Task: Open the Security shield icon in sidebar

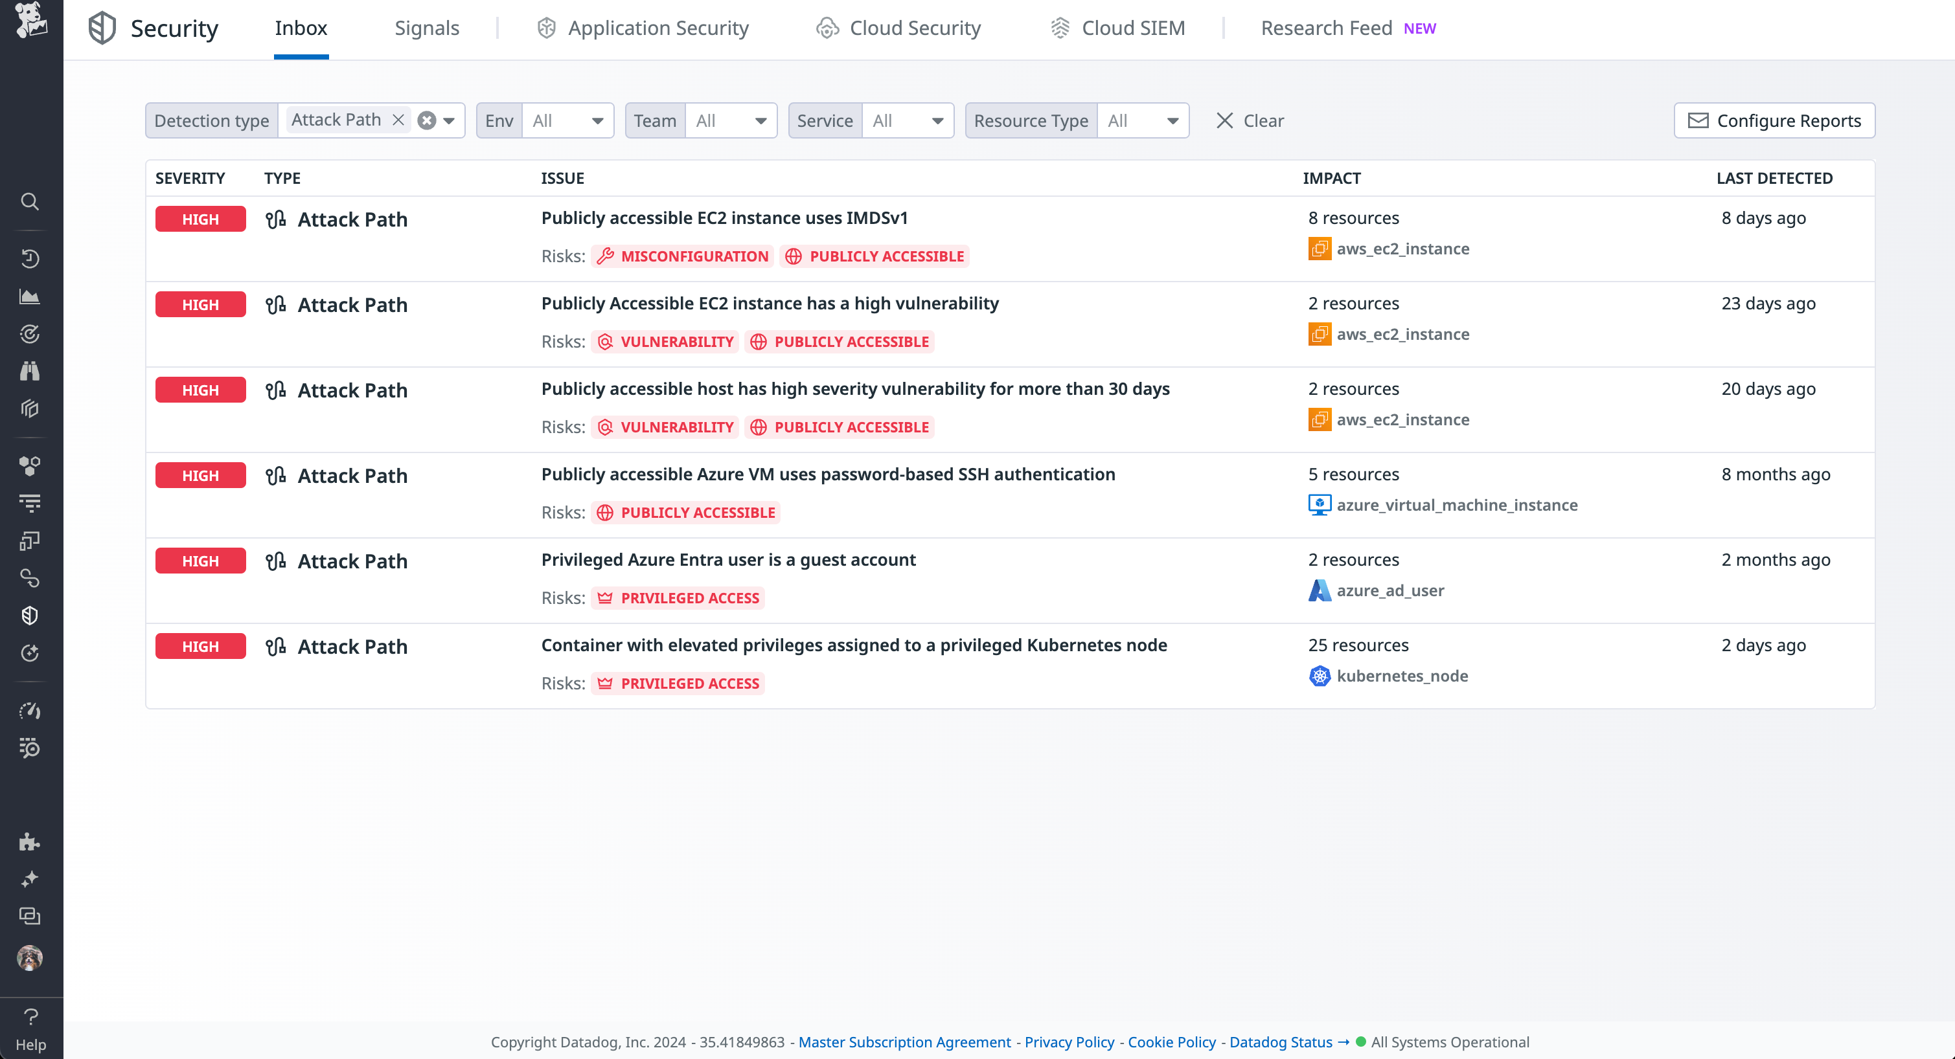Action: [x=30, y=615]
